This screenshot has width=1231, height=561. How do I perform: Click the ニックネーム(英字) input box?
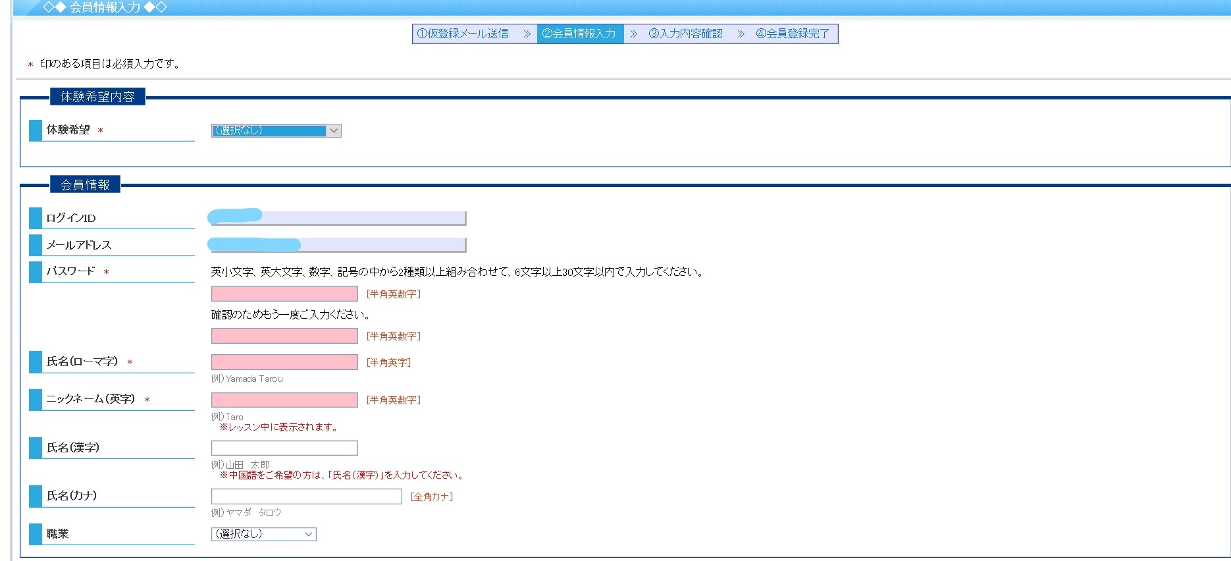(x=284, y=400)
